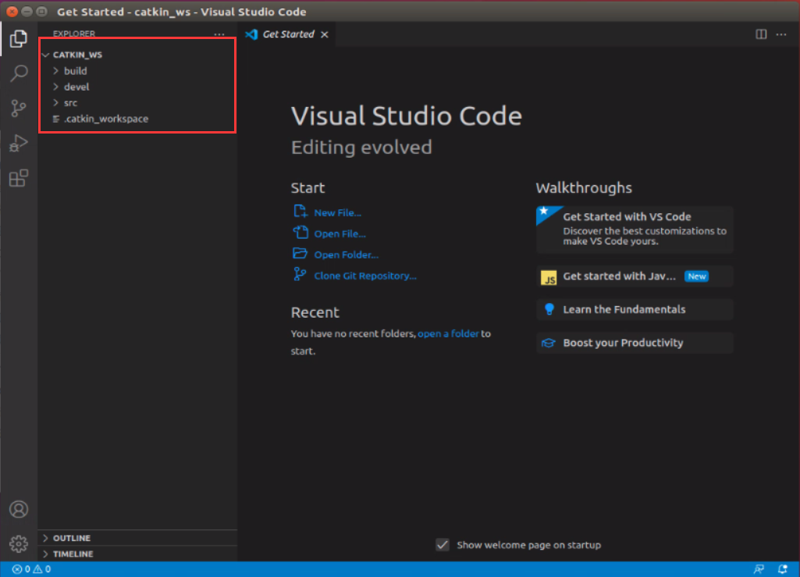Expand the Outline section
This screenshot has width=800, height=577.
[71, 538]
